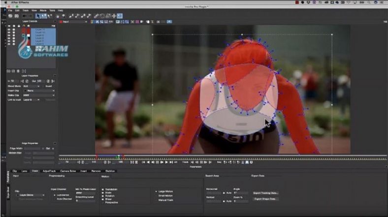This screenshot has width=388, height=217.
Task: Click the highlighted rightmost toolbar tool icon
Action: click(x=120, y=16)
